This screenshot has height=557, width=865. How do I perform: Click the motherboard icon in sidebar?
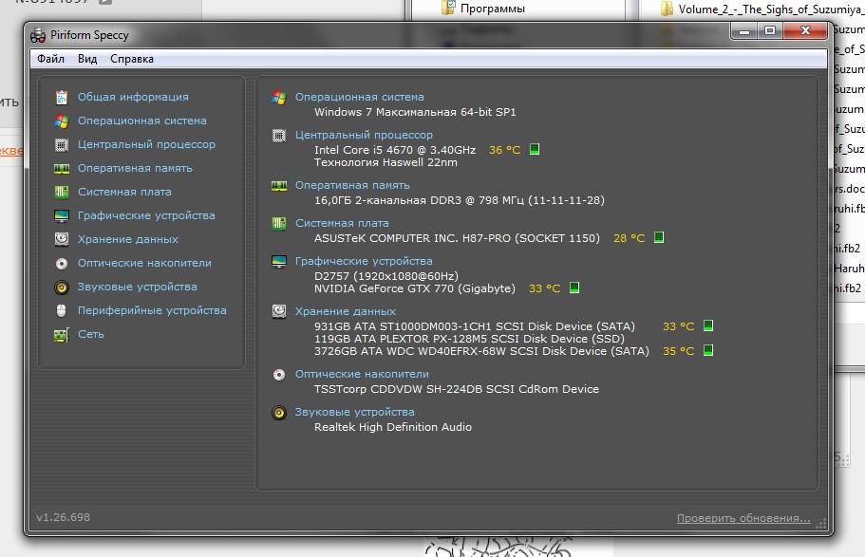(x=61, y=192)
